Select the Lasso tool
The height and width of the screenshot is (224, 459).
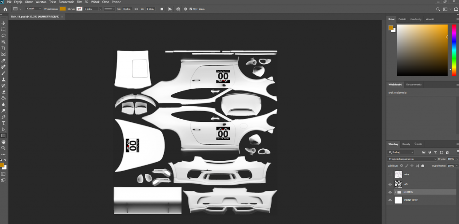click(x=4, y=35)
